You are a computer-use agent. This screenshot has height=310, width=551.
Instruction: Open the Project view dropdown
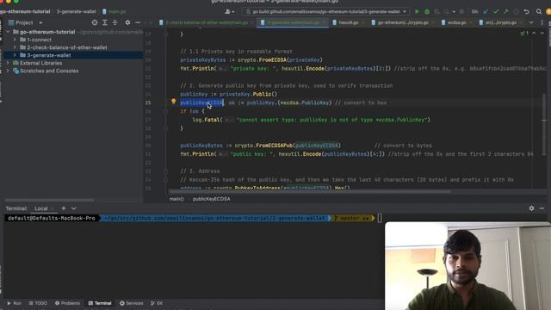click(x=40, y=23)
